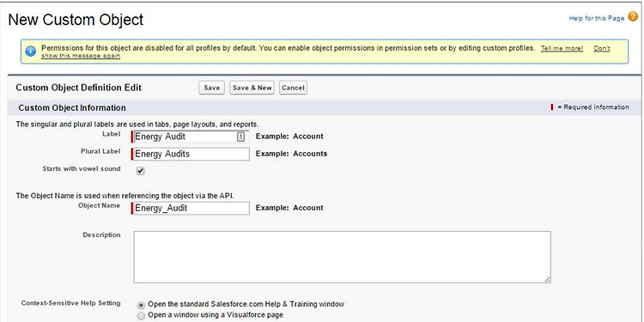The width and height of the screenshot is (644, 322).
Task: Click inside the empty Description text area
Action: (342, 257)
